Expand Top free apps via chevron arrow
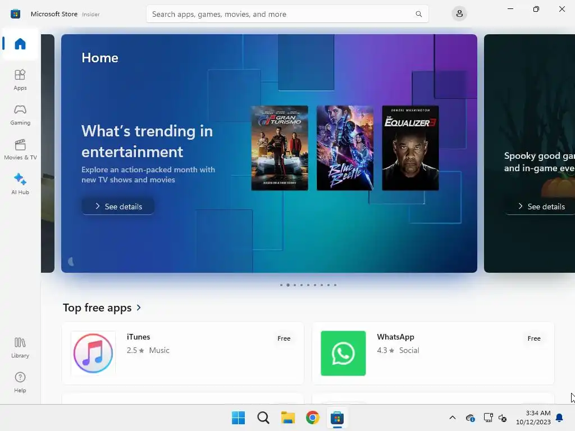 (139, 308)
